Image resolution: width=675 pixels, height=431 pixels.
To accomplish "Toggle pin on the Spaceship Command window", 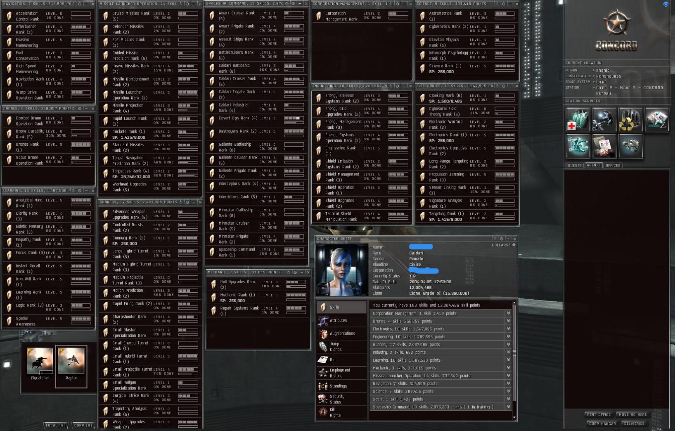I will tap(287, 4).
